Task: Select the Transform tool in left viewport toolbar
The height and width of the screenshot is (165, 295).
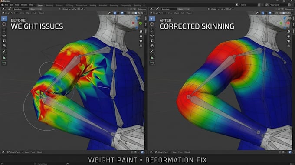Action: 4,46
